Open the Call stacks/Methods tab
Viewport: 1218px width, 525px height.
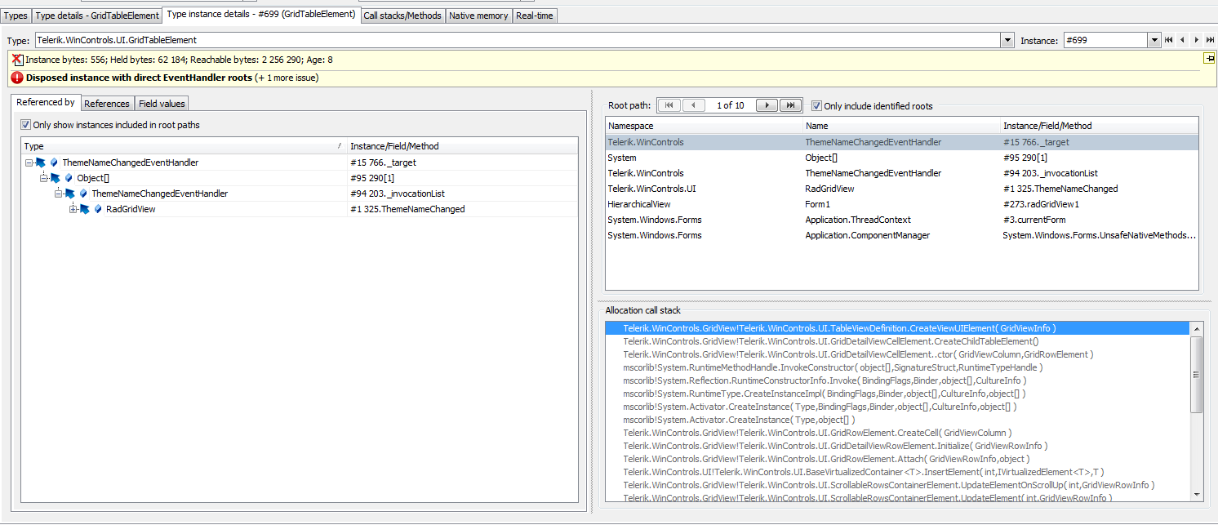click(x=402, y=16)
